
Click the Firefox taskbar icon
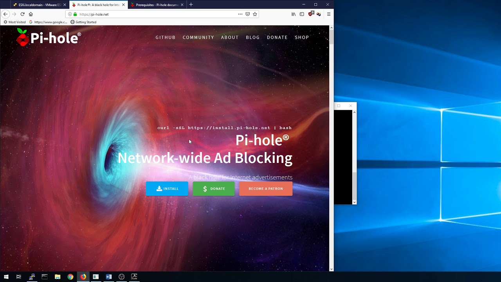pyautogui.click(x=83, y=277)
